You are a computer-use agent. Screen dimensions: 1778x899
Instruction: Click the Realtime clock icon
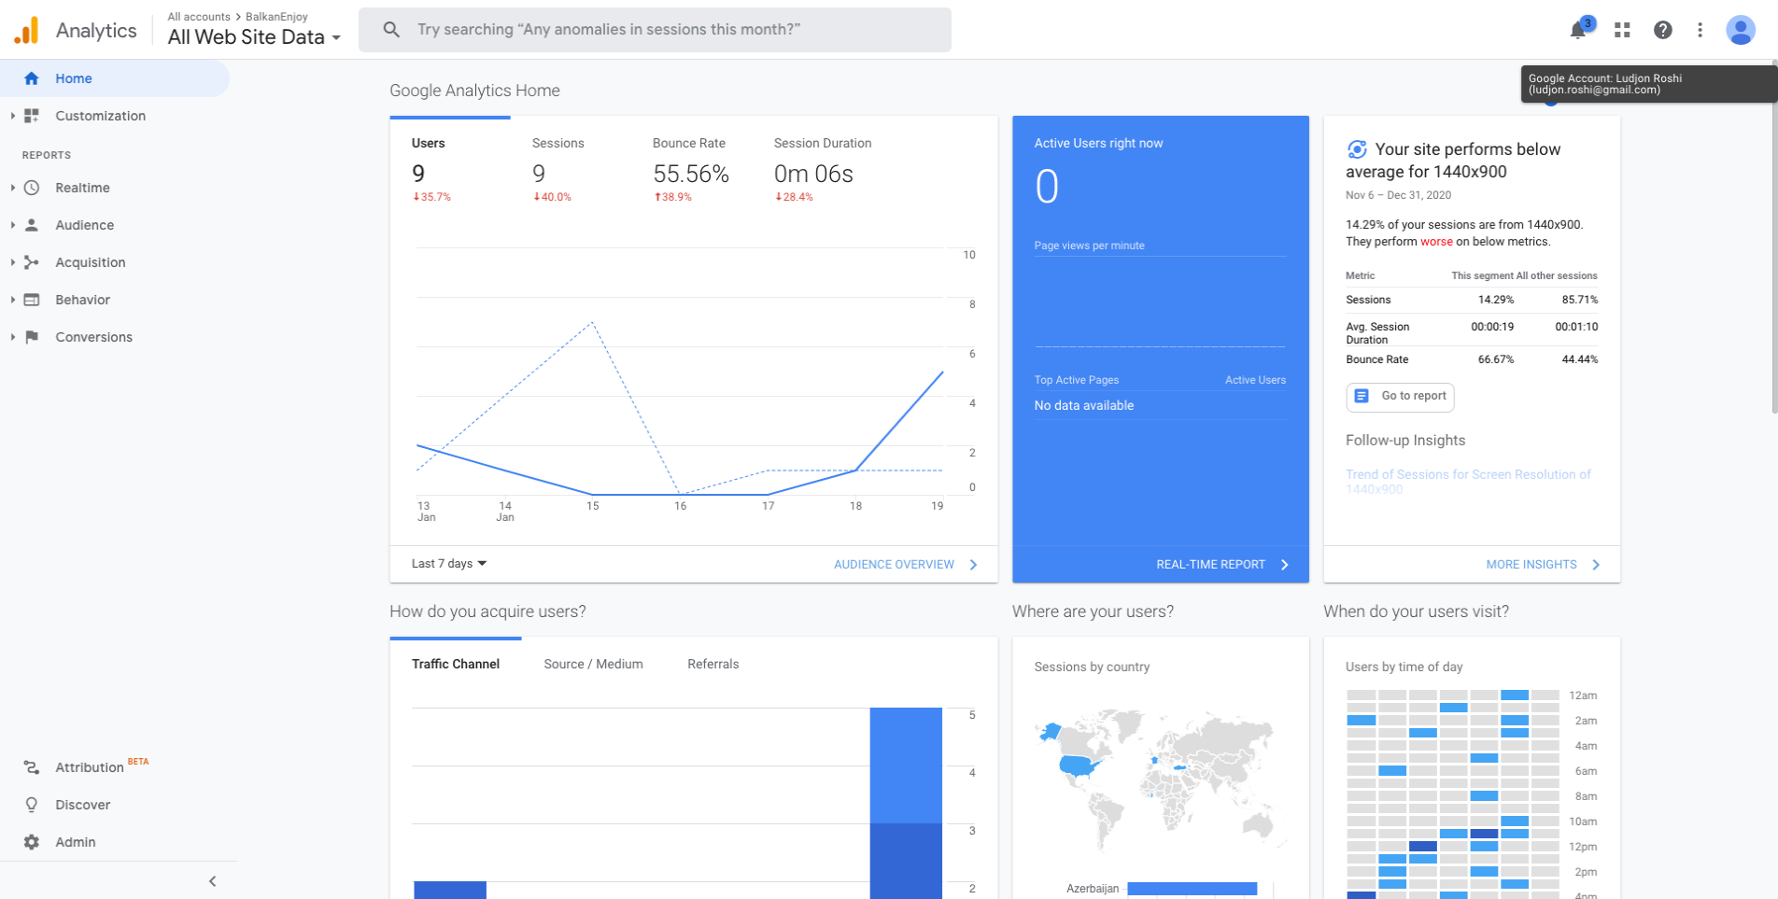(32, 188)
